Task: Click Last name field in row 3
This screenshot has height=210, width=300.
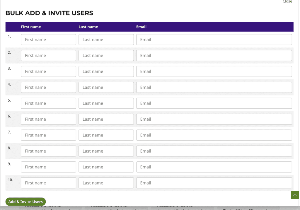Action: 106,71
